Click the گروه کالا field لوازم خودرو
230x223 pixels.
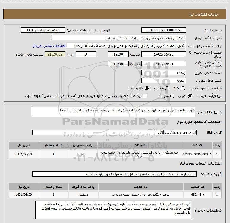point(114,132)
